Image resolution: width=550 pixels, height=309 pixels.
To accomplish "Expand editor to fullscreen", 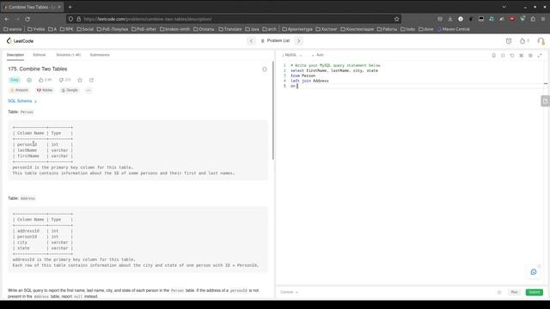I will 540,55.
